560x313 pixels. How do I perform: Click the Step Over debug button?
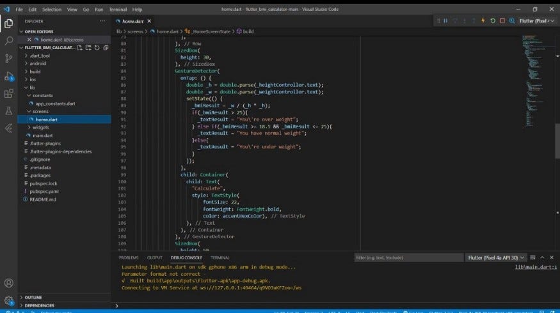(455, 20)
